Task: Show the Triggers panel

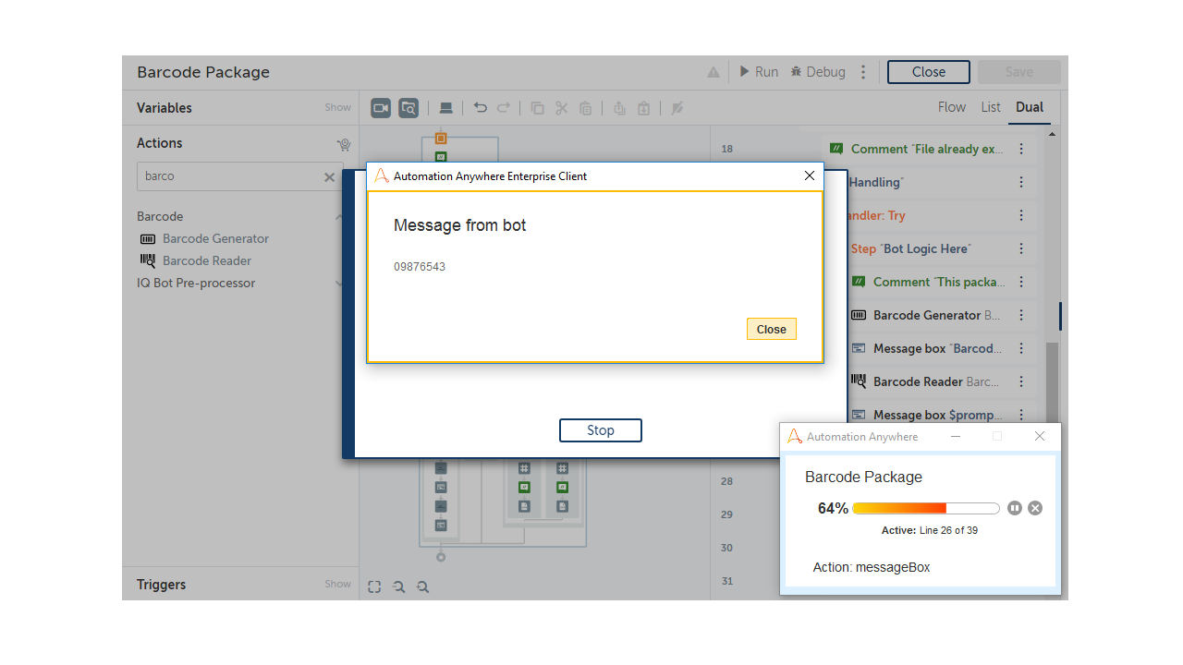Action: coord(337,584)
